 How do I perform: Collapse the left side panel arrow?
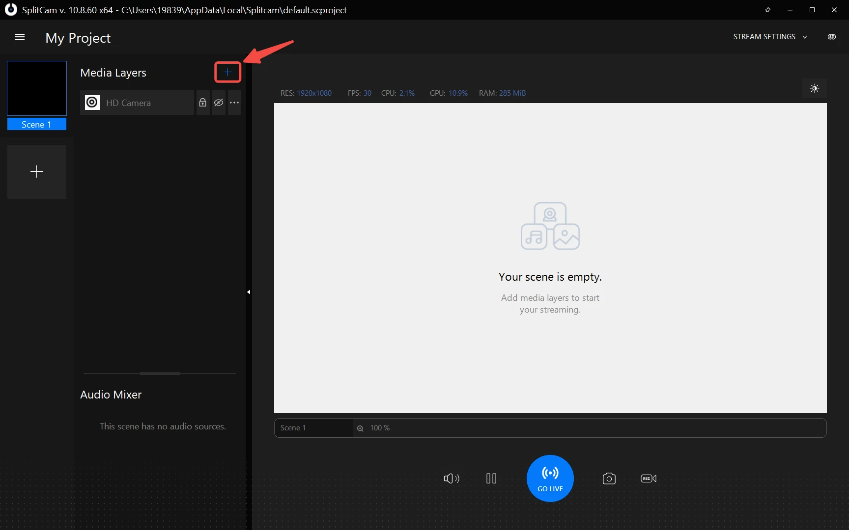point(249,292)
